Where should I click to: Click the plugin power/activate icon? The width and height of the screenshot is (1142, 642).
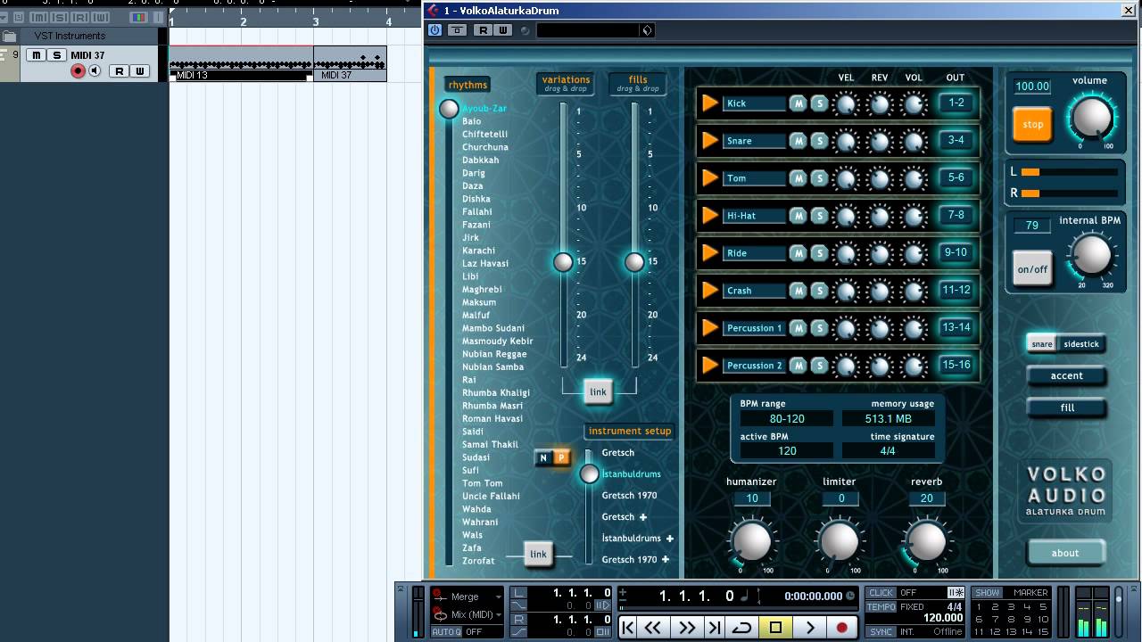pyautogui.click(x=434, y=30)
